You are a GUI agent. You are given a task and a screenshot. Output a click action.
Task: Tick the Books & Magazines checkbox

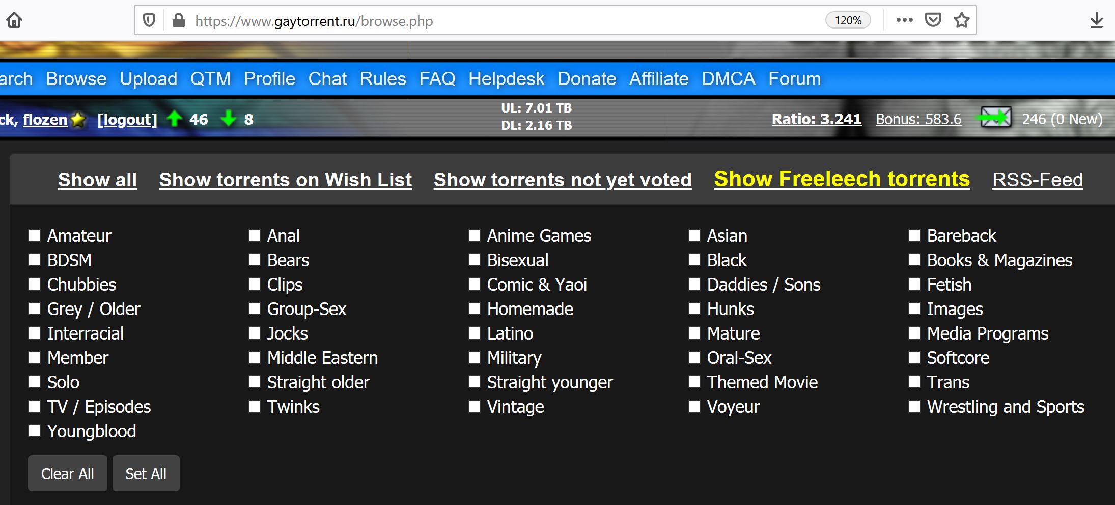click(x=914, y=260)
